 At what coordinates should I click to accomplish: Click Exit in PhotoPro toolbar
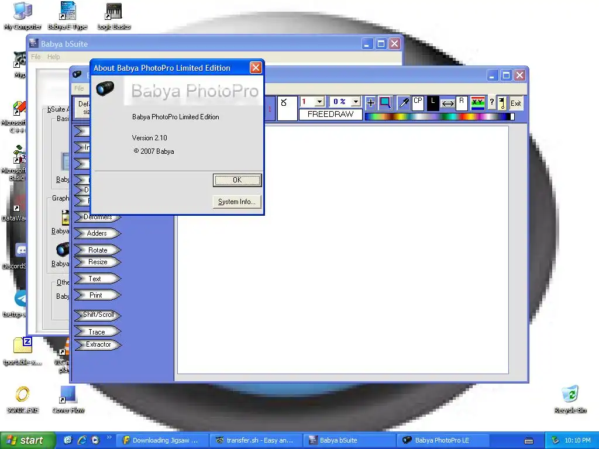coord(516,103)
